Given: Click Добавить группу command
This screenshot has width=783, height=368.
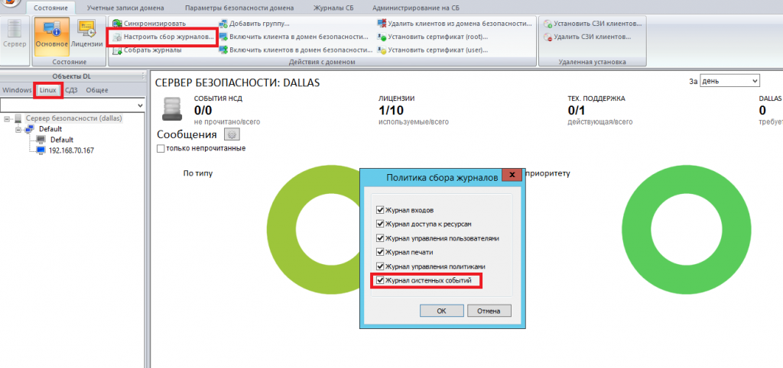Looking at the screenshot, I should [254, 24].
